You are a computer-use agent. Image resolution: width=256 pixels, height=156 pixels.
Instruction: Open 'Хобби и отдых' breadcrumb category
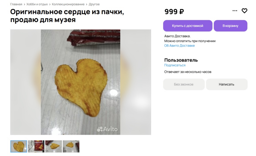37,4
